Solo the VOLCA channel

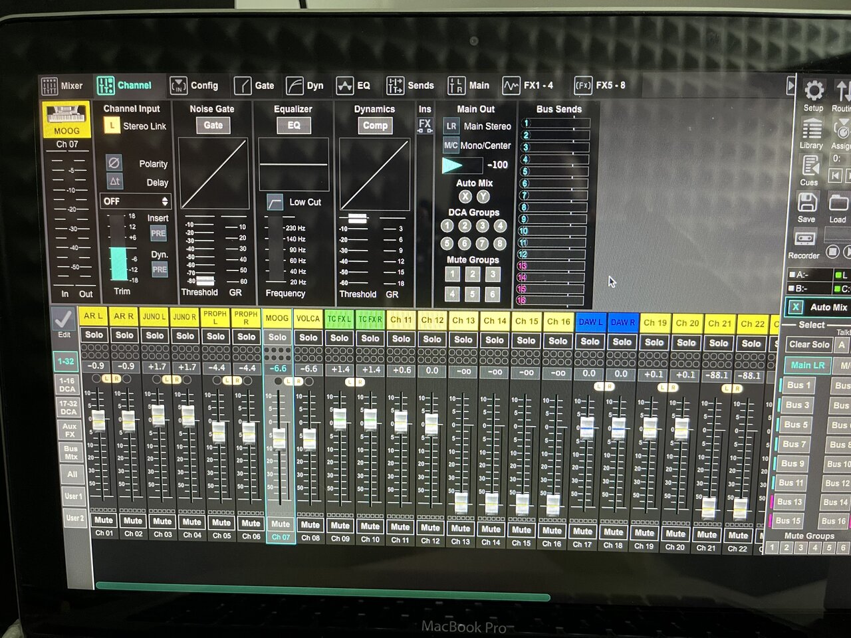coord(308,338)
